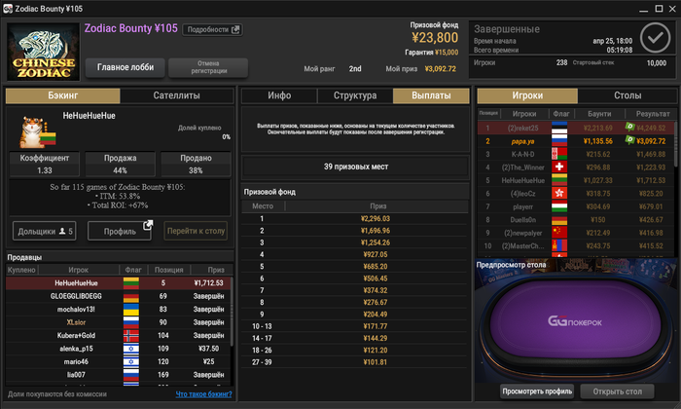Screen dimensions: 681x409
Task: Select player row playerr
Action: [x=576, y=206]
